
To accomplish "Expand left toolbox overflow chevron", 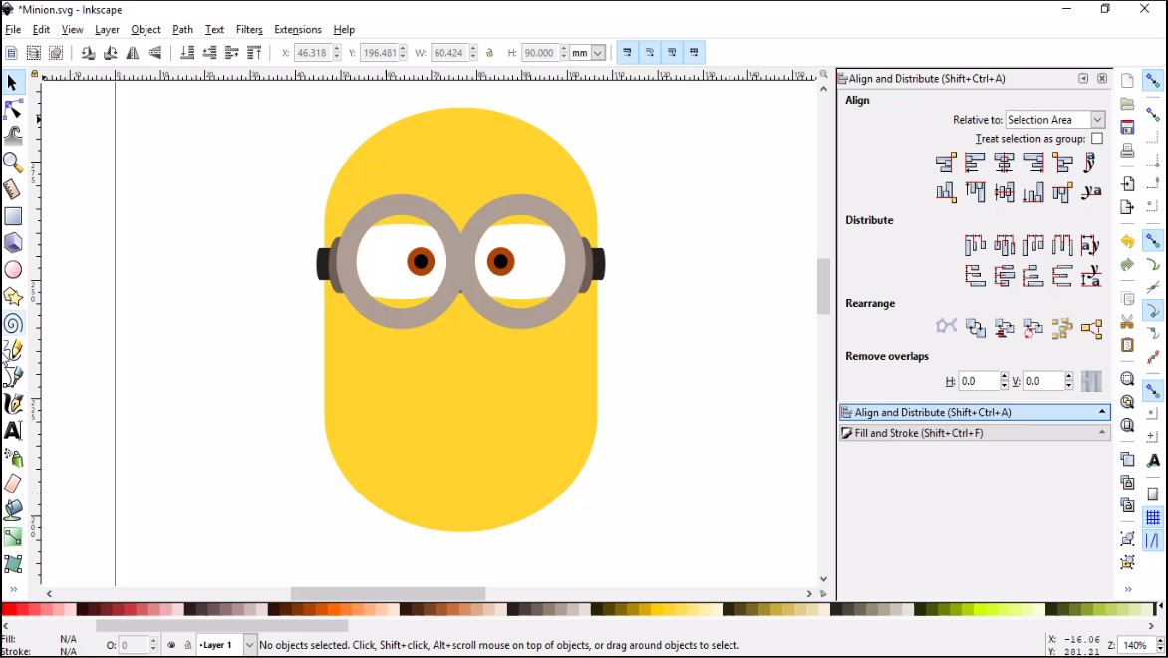I will [x=13, y=589].
